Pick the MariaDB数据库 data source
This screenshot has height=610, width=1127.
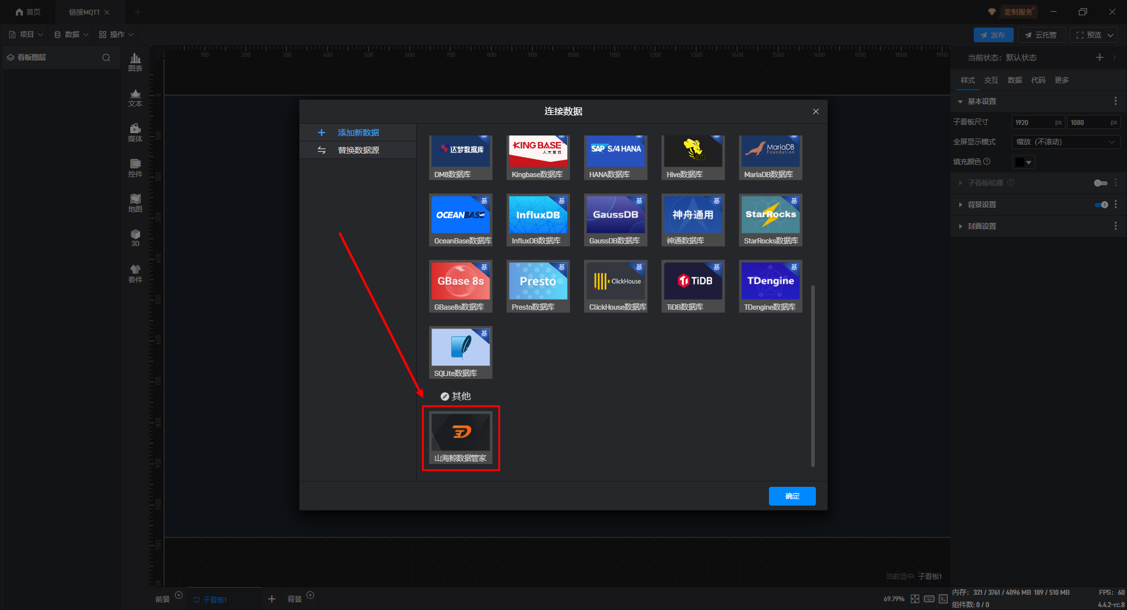coord(771,157)
